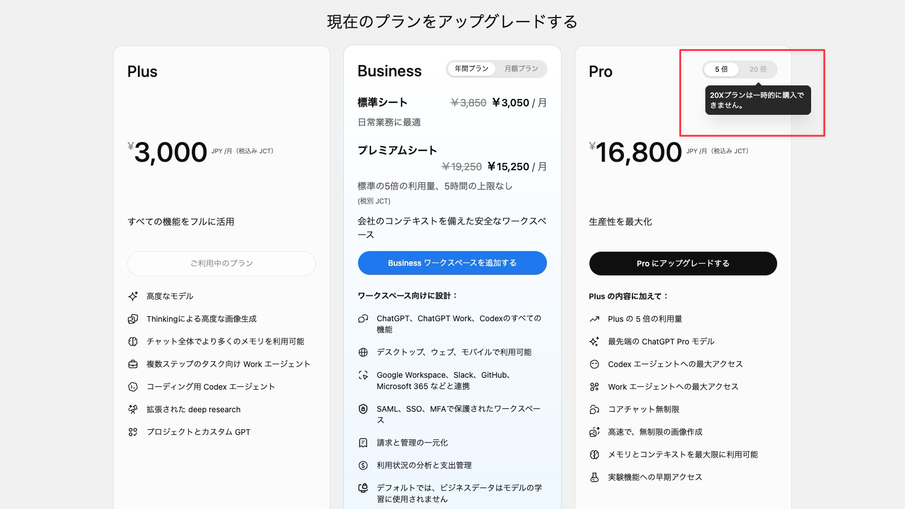905x509 pixels.
Task: Click the ご利用中のプラン button
Action: click(222, 264)
